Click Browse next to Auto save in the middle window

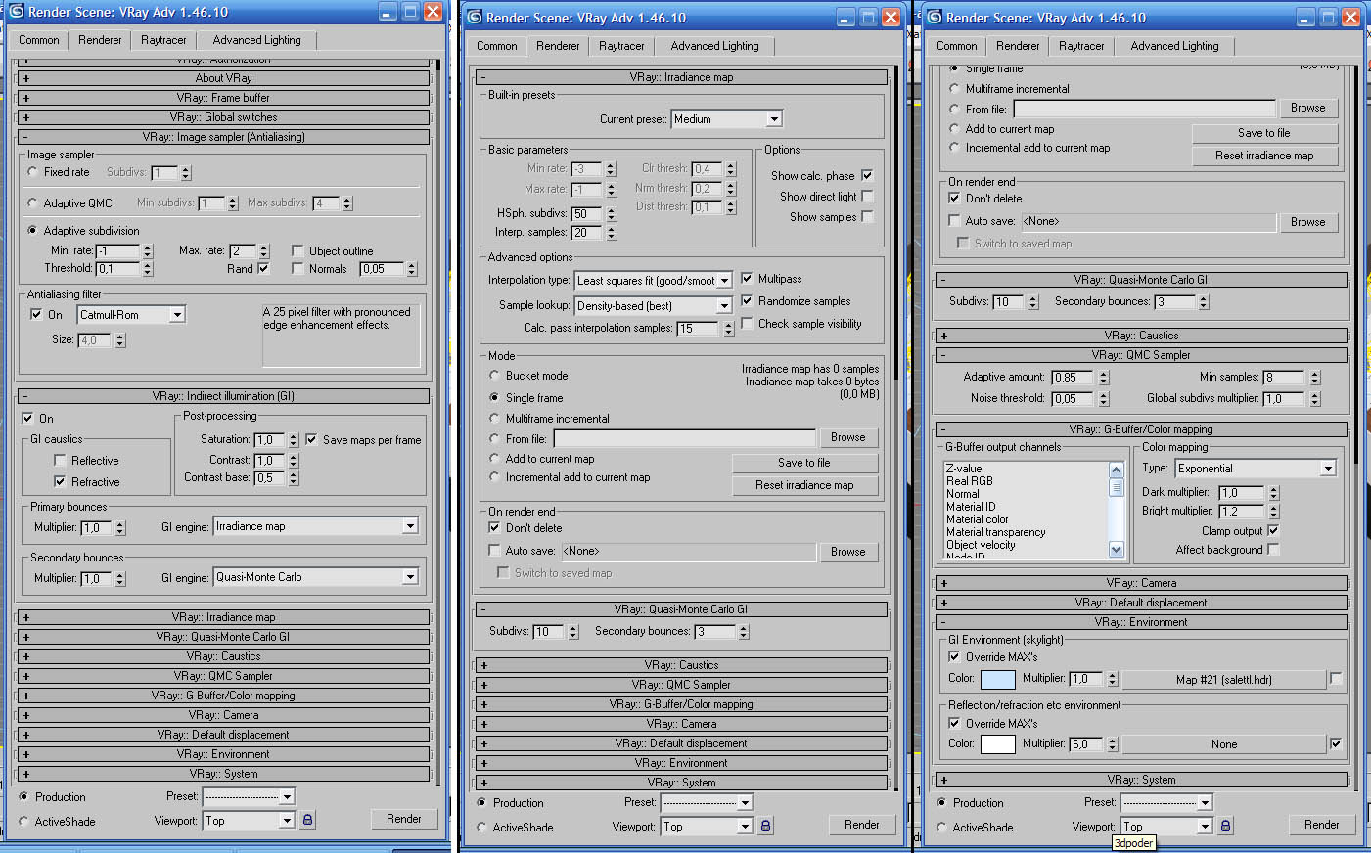point(848,552)
